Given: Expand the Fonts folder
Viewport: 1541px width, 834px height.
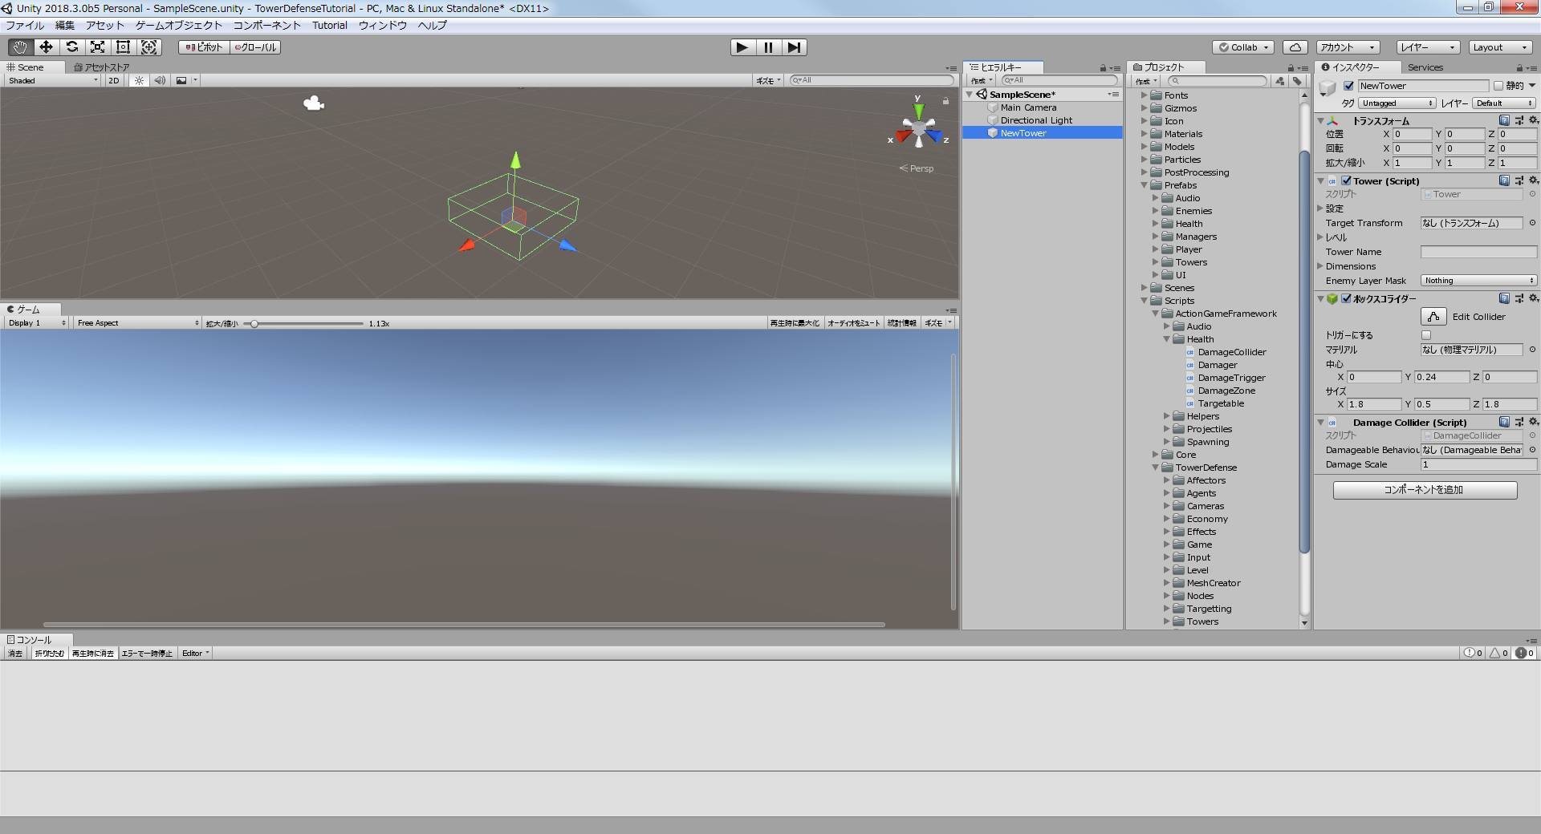Looking at the screenshot, I should (x=1145, y=95).
